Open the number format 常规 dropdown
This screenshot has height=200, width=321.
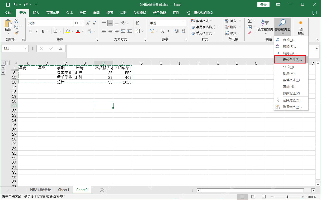coord(184,23)
